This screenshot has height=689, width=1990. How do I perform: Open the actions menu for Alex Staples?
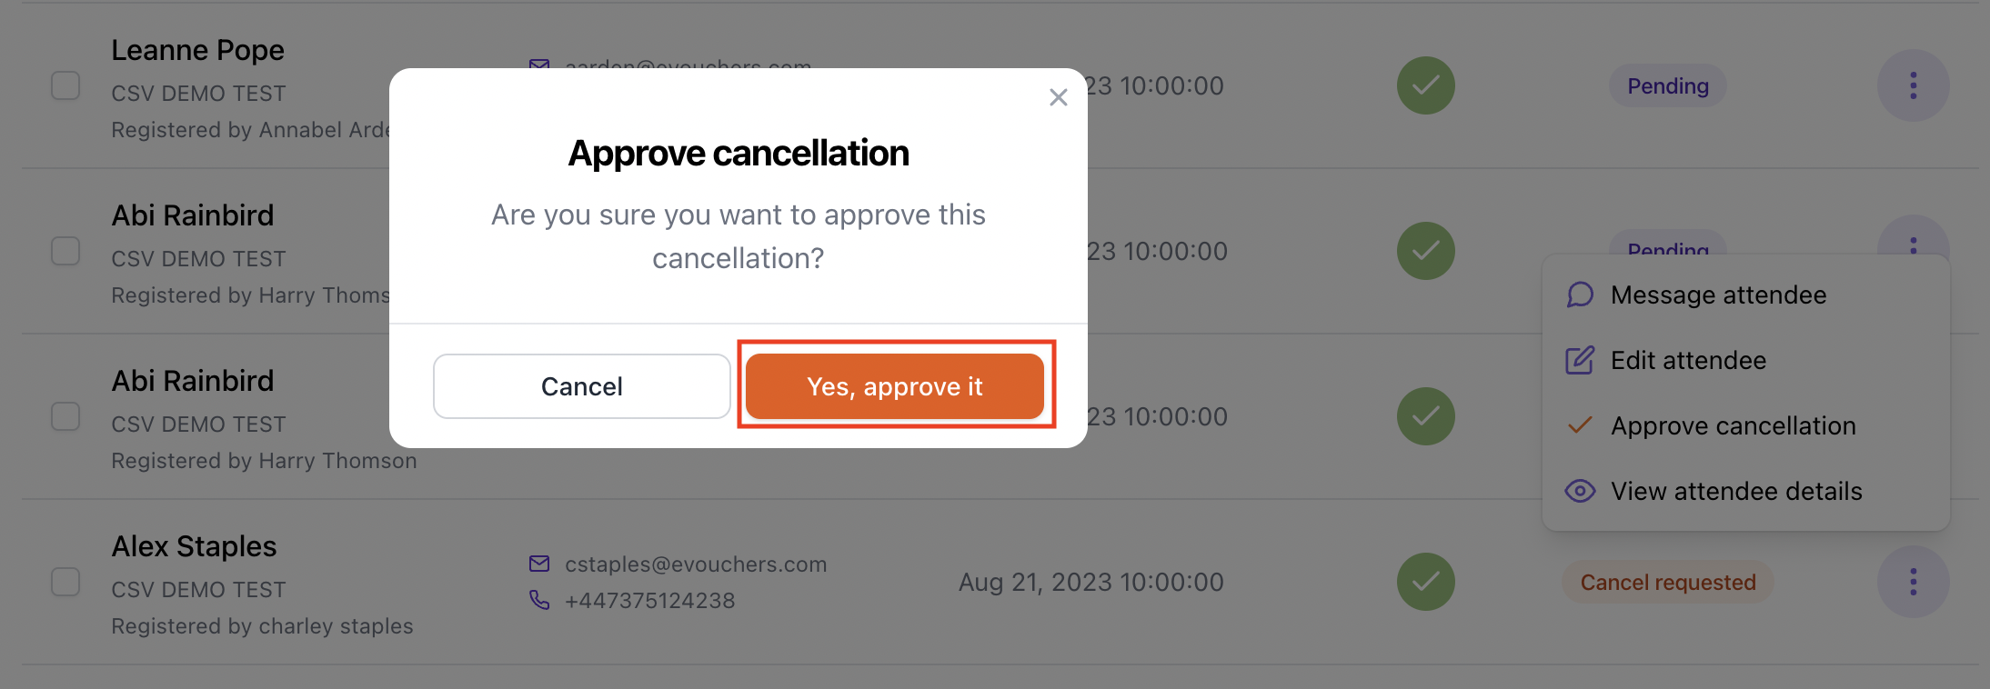1914,582
